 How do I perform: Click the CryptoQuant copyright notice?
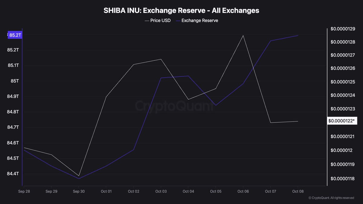click(331, 198)
